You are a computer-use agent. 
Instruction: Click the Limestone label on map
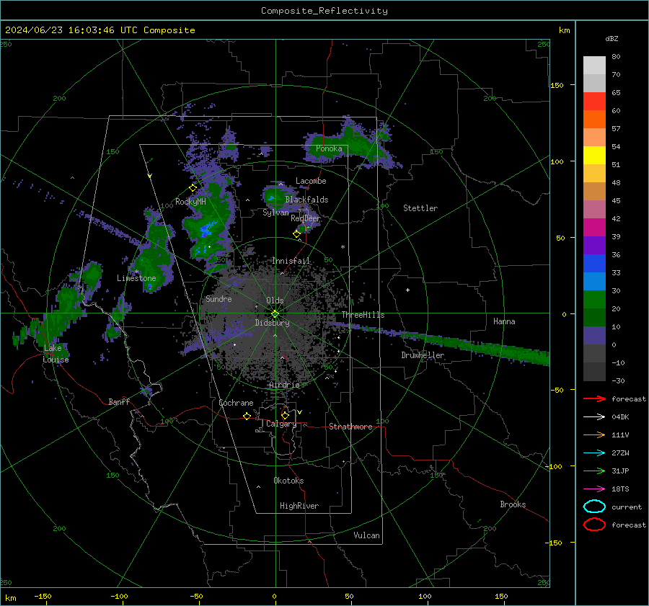[x=136, y=278]
